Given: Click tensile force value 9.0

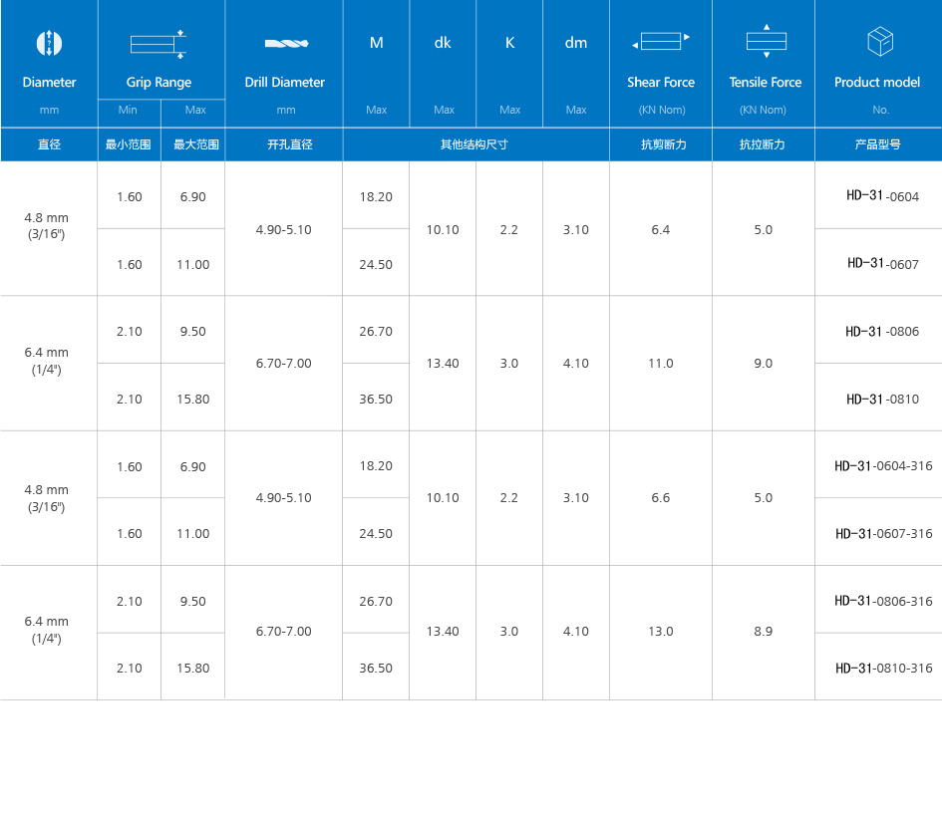Looking at the screenshot, I should click(763, 364).
